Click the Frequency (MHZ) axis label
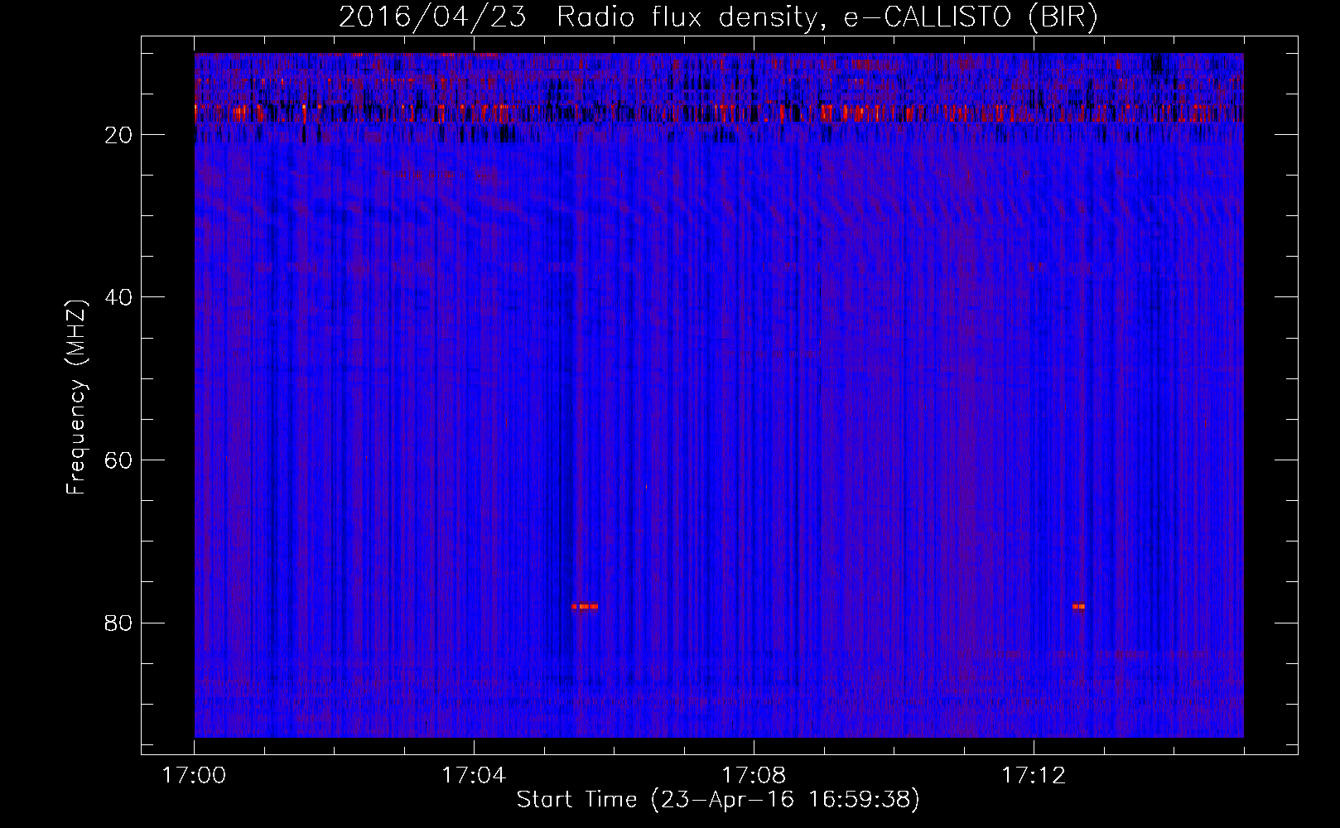This screenshot has width=1340, height=828. coord(75,397)
